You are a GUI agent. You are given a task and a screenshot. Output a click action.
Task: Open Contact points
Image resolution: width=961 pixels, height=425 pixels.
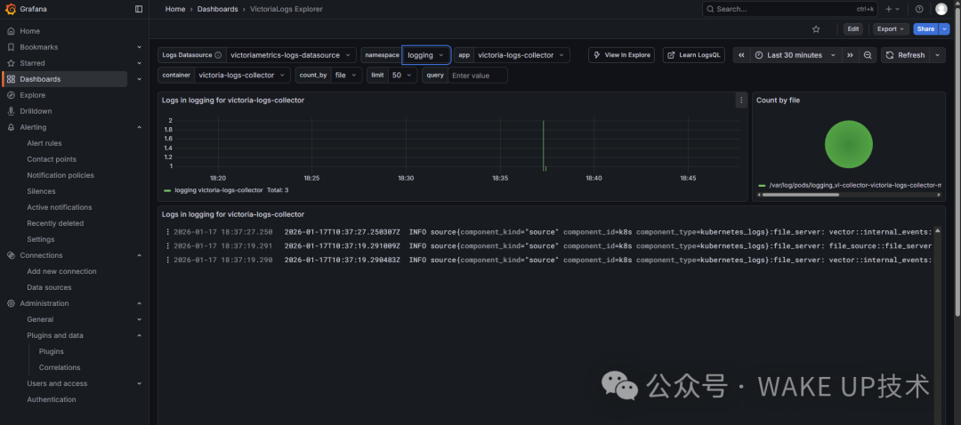(x=52, y=159)
